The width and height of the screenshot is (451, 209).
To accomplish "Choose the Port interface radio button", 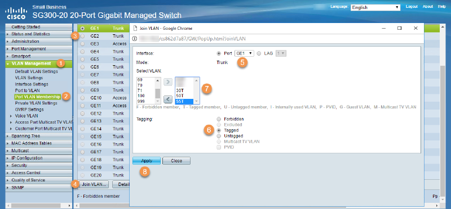I will click(219, 53).
